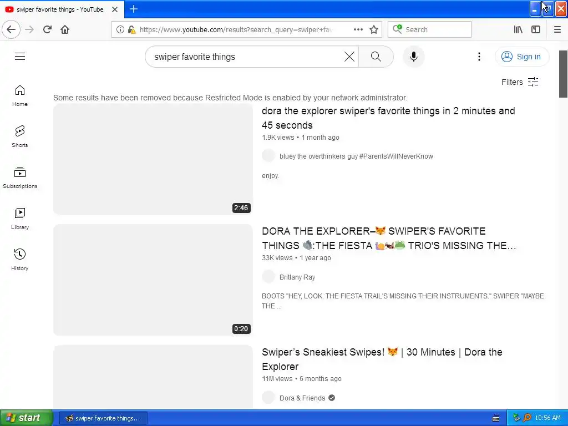Search with your voice microphone icon
Viewport: 568px width, 426px height.
coord(414,57)
